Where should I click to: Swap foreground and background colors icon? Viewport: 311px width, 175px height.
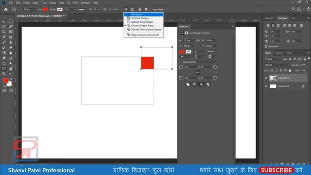(x=11, y=79)
